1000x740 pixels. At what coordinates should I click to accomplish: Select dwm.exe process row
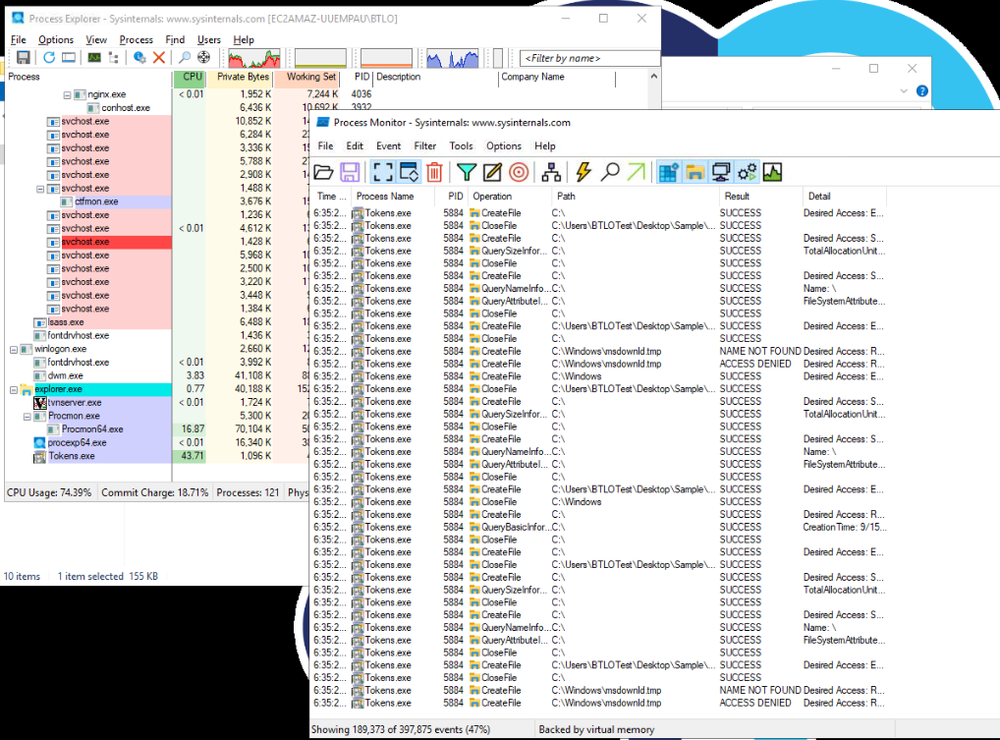click(65, 375)
